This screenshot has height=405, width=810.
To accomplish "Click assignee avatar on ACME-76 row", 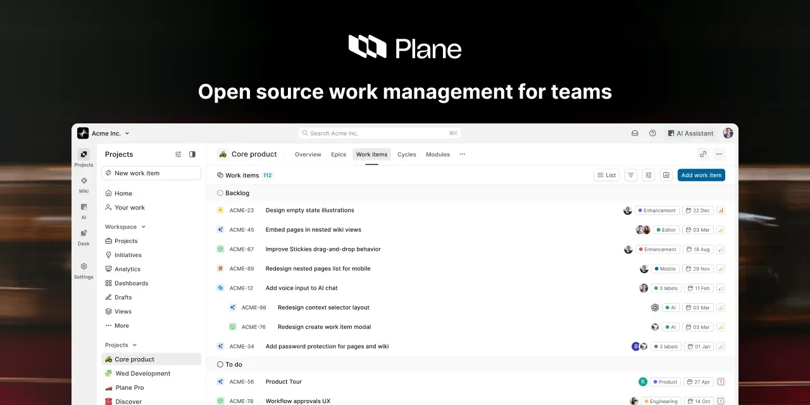I will click(655, 327).
